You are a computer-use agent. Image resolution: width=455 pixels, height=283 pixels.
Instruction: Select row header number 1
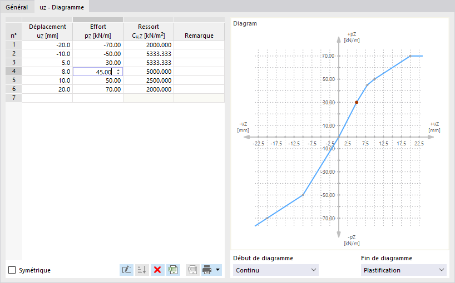click(x=14, y=45)
